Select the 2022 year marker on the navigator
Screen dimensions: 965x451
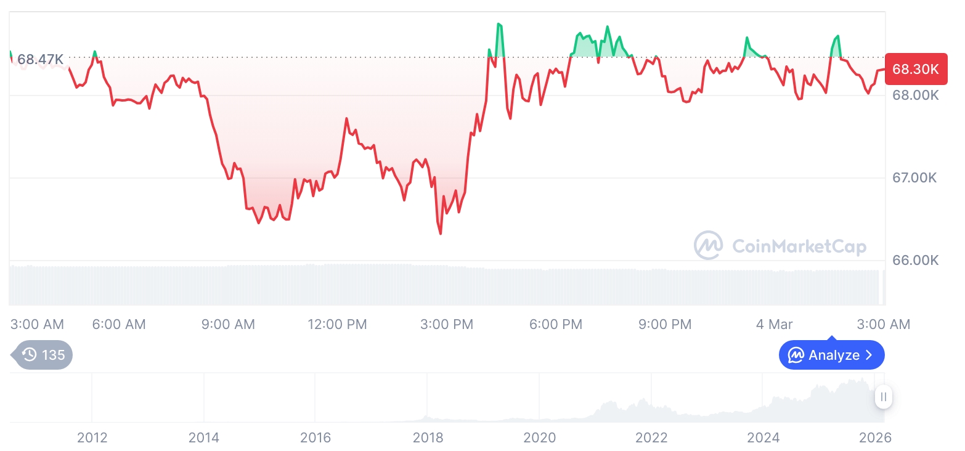(651, 438)
